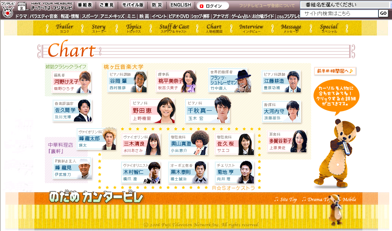This screenshot has height=231, width=392.
Task: Select the Topics tab
Action: 133,28
